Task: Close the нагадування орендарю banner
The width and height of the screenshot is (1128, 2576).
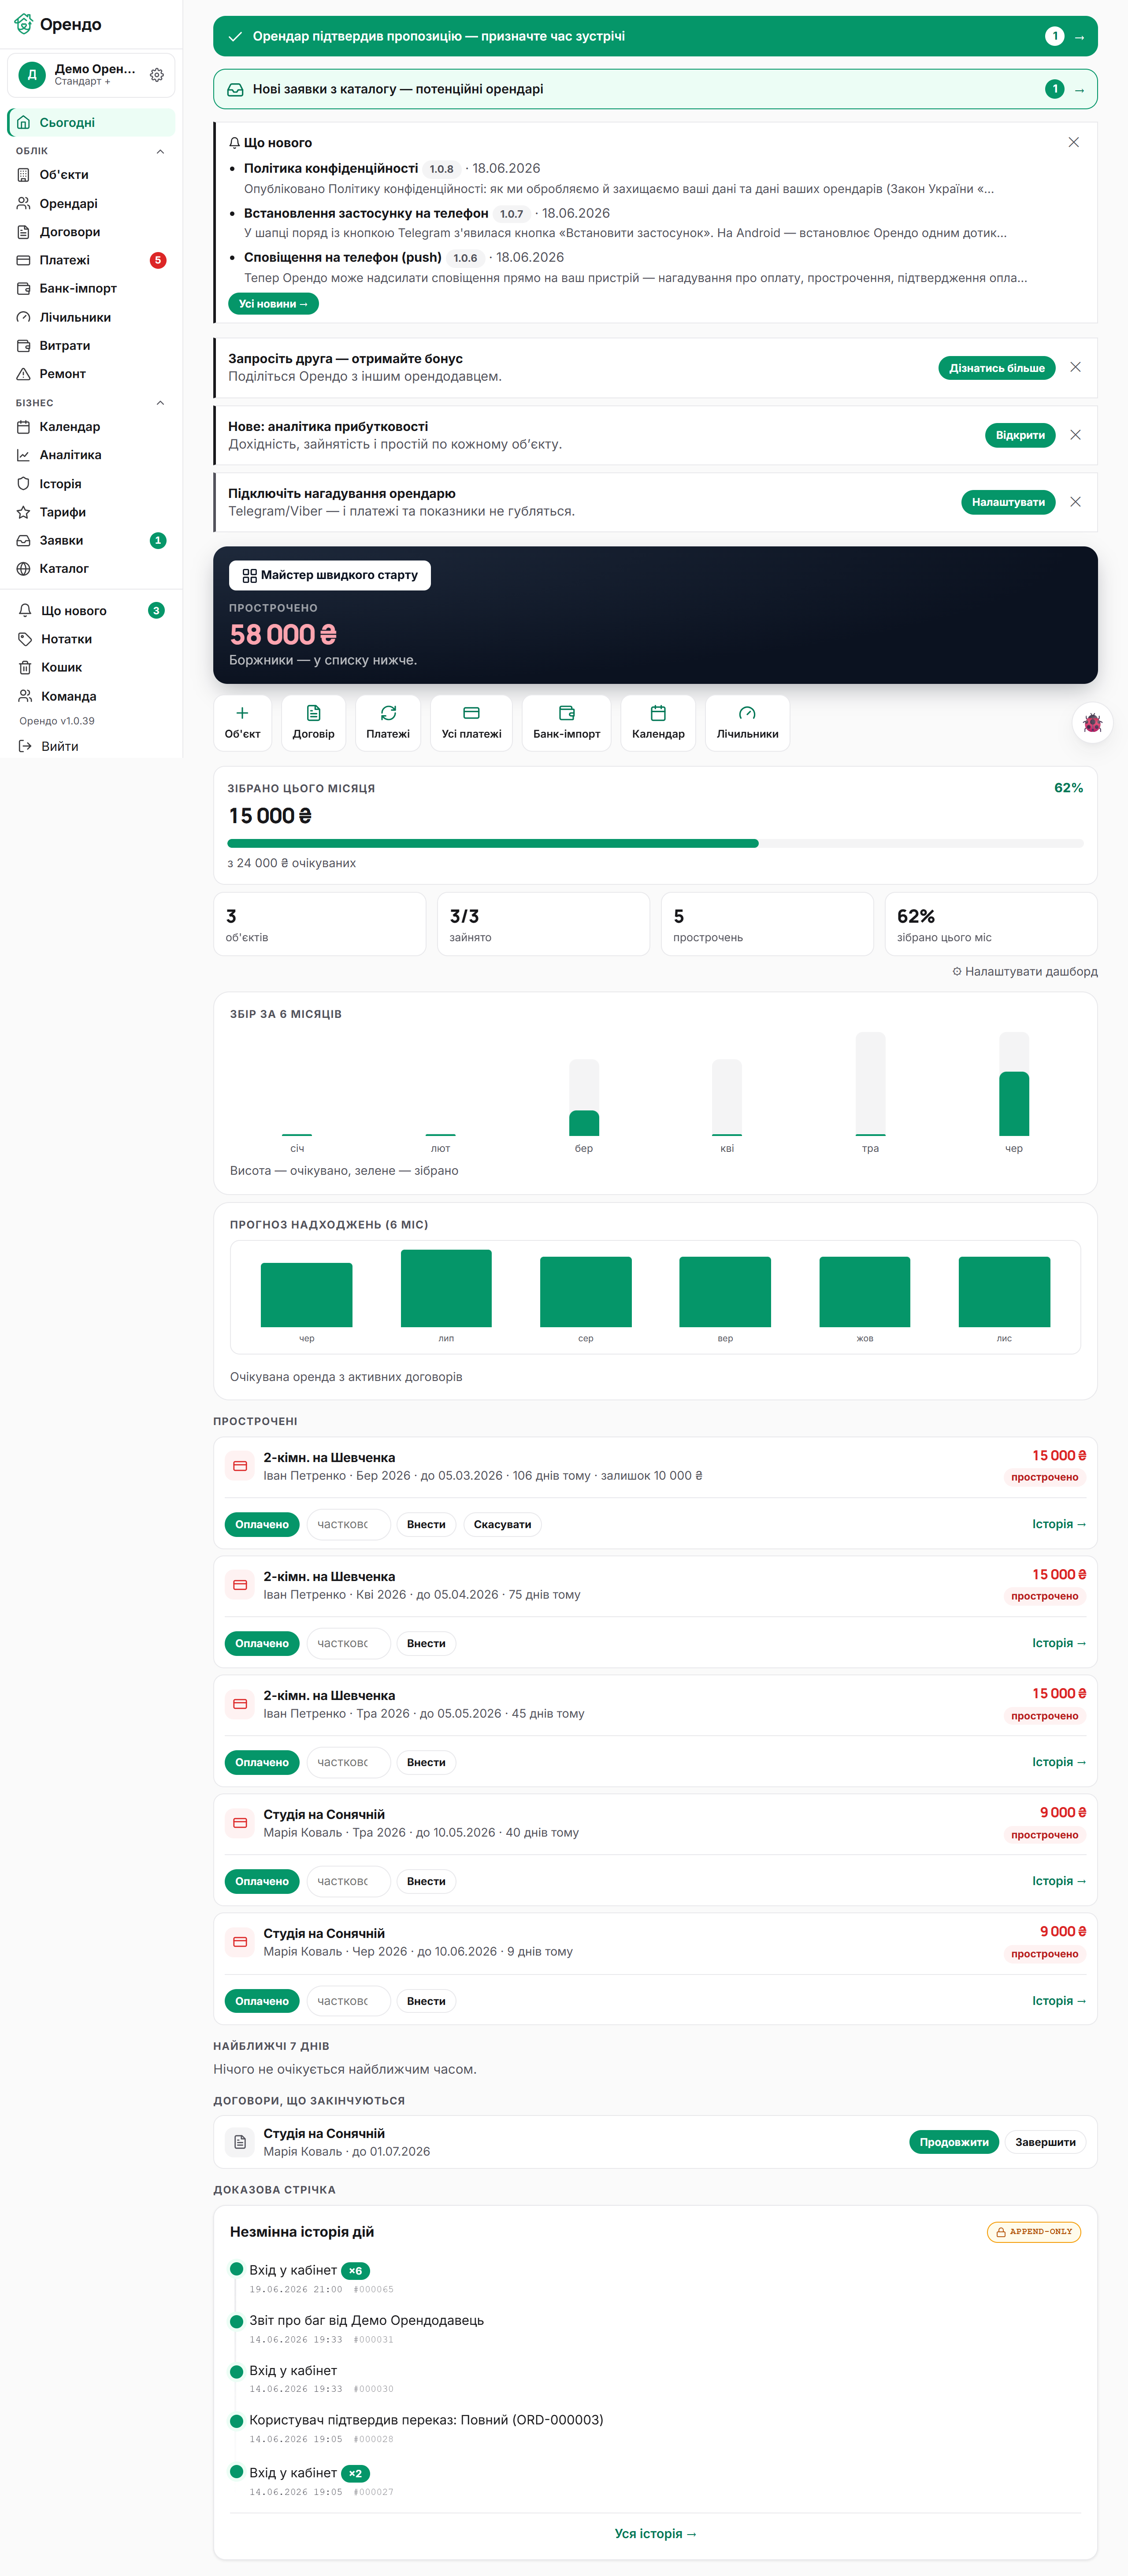Action: [x=1075, y=502]
